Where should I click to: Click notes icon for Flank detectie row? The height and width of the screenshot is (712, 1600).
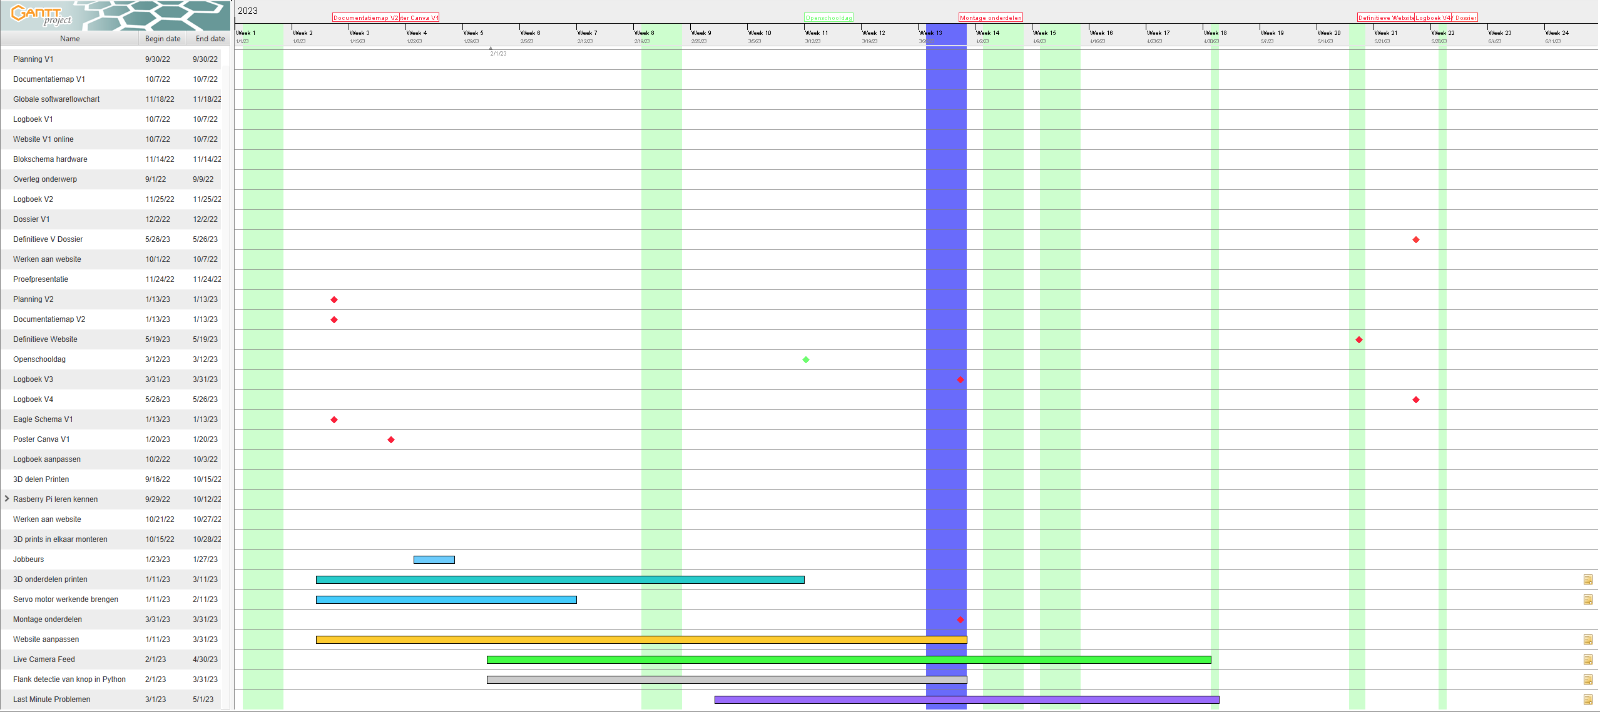pos(1587,679)
